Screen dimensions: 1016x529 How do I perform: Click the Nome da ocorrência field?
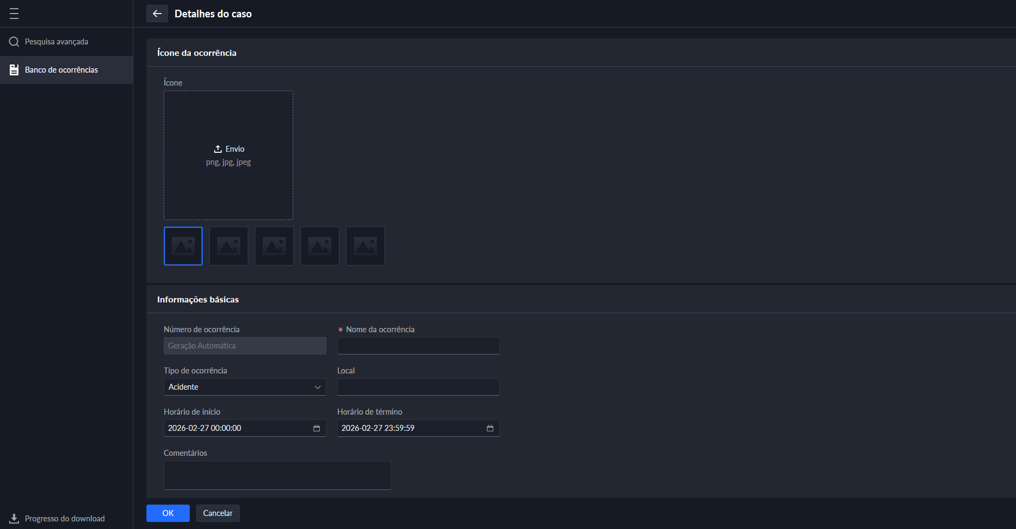418,346
